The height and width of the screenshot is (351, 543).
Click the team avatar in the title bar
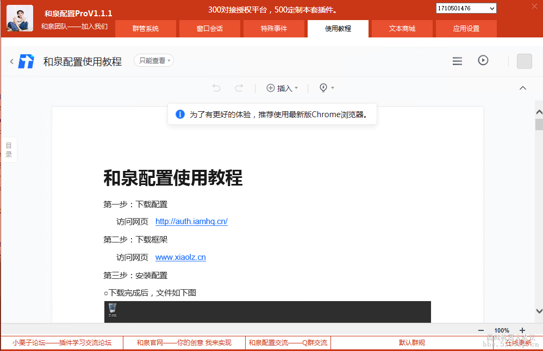tap(19, 18)
